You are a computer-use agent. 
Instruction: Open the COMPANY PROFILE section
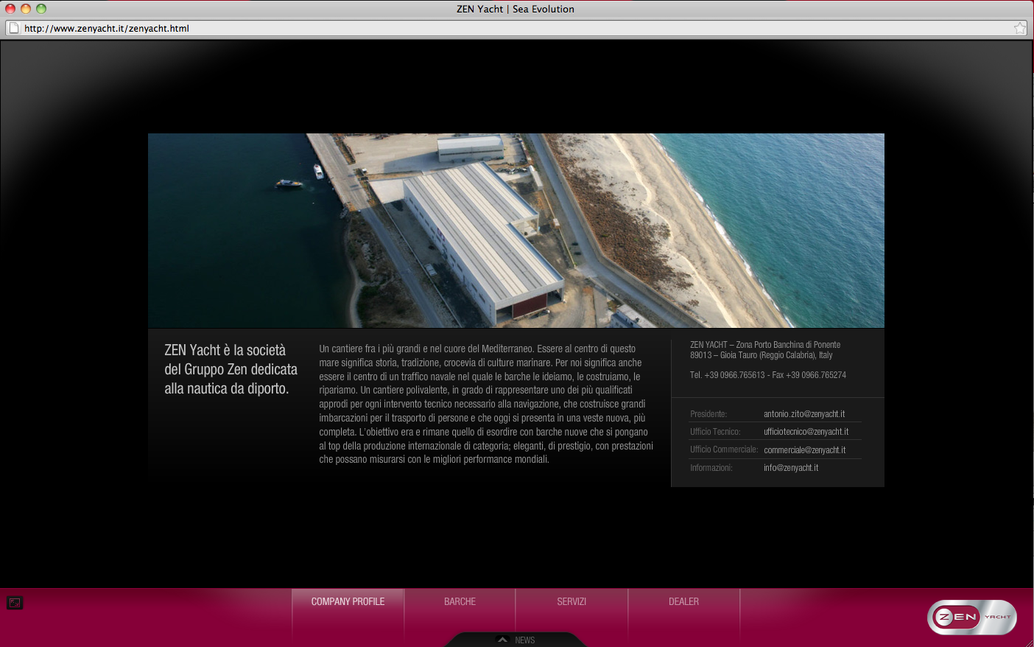tap(348, 601)
